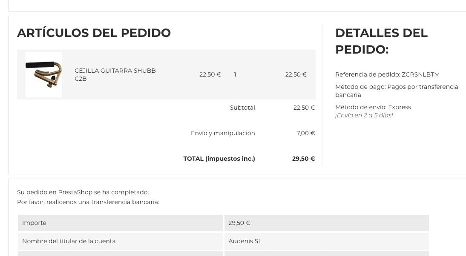Viewport: 466px width, 256px height.
Task: Click the Shubb capo product thumbnail
Action: click(44, 74)
